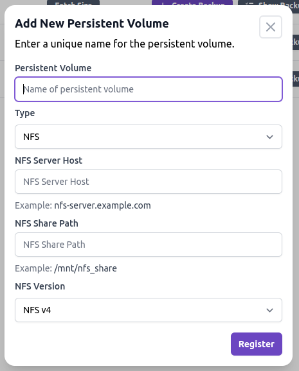Click the NFS Server Host label
Viewport: 299px width, 371px height.
(49, 160)
